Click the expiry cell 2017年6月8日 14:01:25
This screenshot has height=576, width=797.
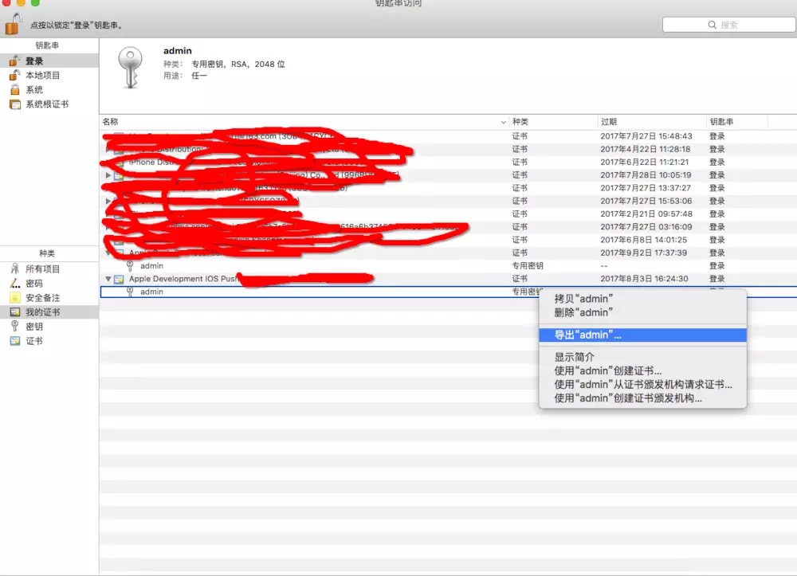click(643, 240)
